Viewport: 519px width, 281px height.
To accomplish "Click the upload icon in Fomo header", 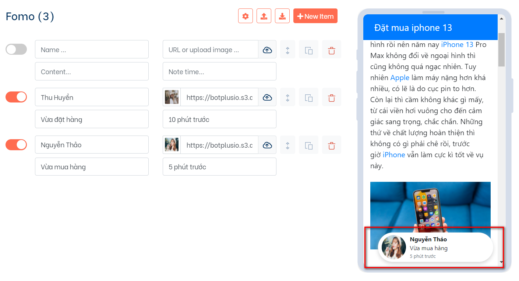I will 264,16.
